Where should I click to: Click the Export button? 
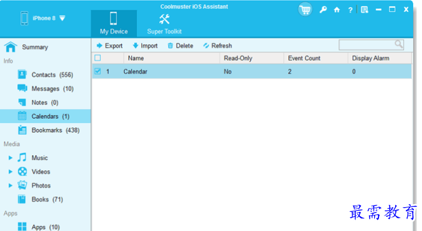[110, 46]
